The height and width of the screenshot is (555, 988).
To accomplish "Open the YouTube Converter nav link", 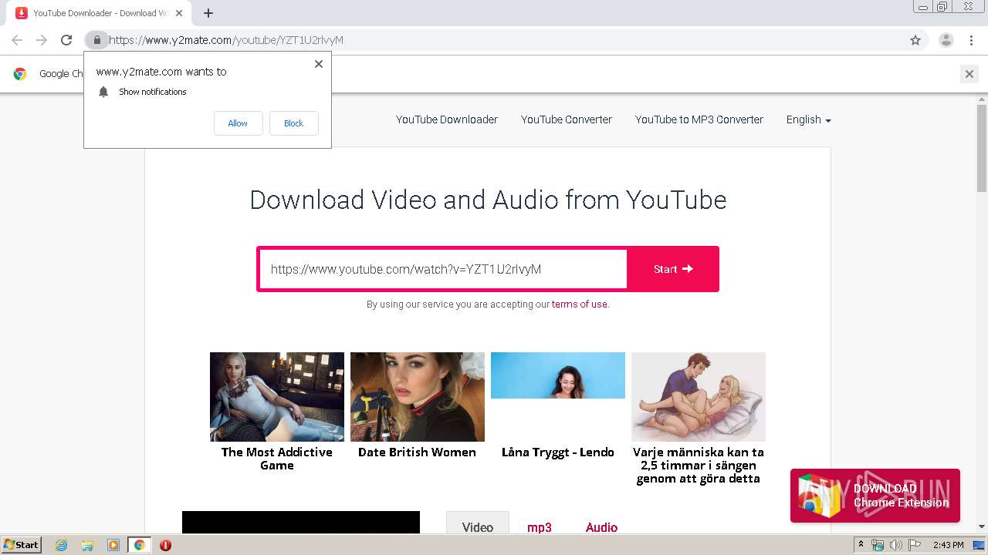I will (567, 119).
